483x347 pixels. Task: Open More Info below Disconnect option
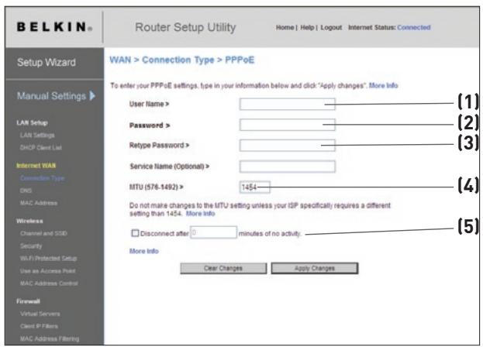[x=144, y=251]
